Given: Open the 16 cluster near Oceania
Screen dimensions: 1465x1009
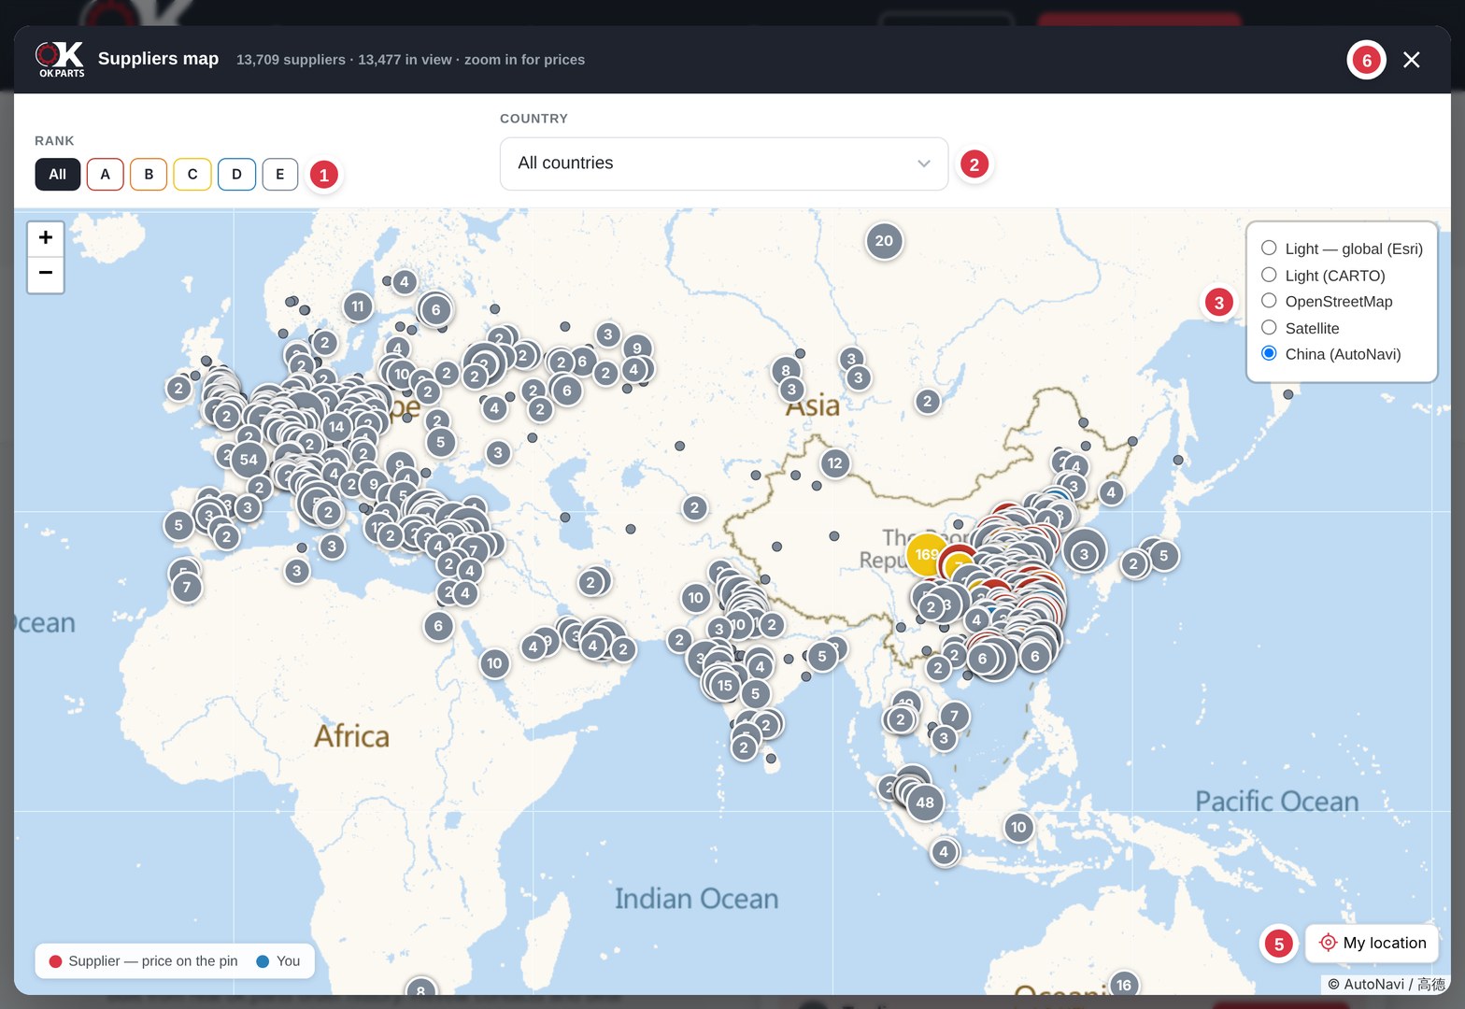Looking at the screenshot, I should click(x=1124, y=985).
